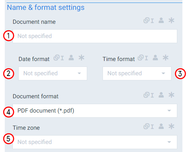Click the Time format user icon
189x152 pixels.
click(x=155, y=58)
